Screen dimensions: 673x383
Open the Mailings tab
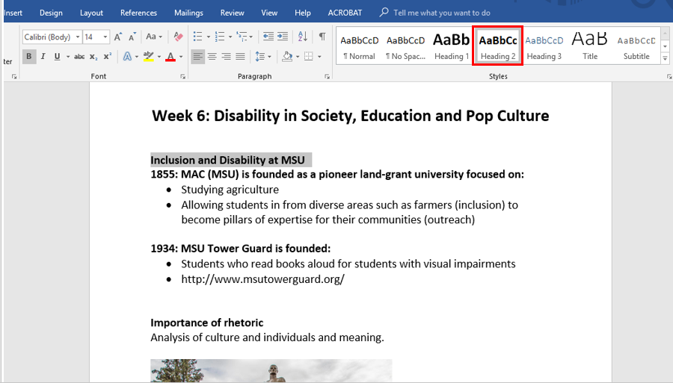coord(188,13)
